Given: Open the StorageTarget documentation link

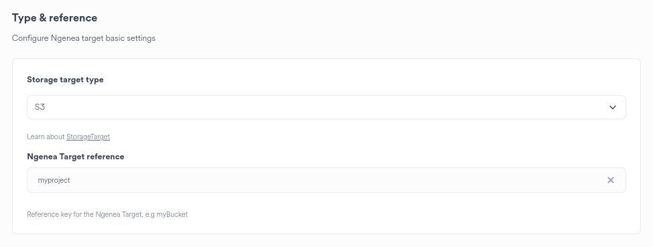Looking at the screenshot, I should click(x=88, y=137).
